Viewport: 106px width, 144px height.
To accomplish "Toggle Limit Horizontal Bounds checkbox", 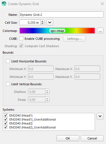I will [8, 61].
